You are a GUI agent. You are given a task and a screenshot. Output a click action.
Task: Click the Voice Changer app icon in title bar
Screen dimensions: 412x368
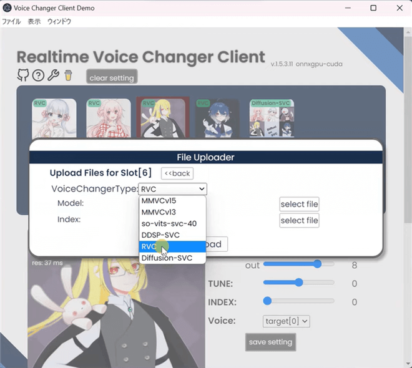[x=7, y=8]
